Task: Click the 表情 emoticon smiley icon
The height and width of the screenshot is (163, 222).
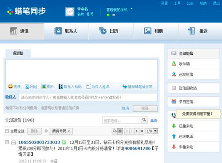Action: [10, 87]
